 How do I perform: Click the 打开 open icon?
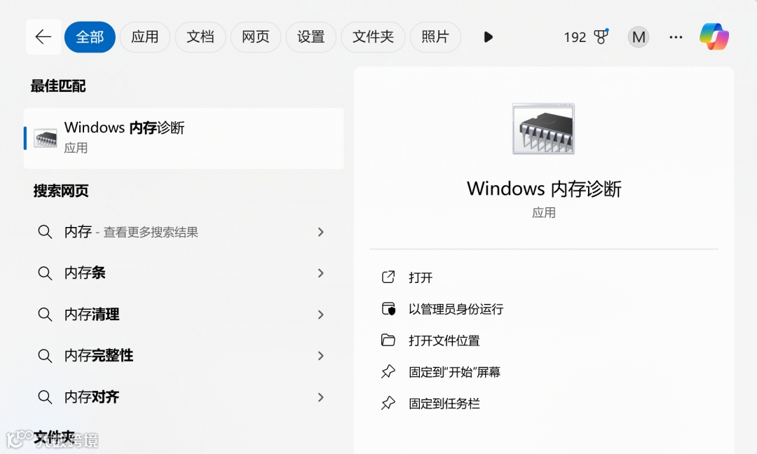coord(388,277)
